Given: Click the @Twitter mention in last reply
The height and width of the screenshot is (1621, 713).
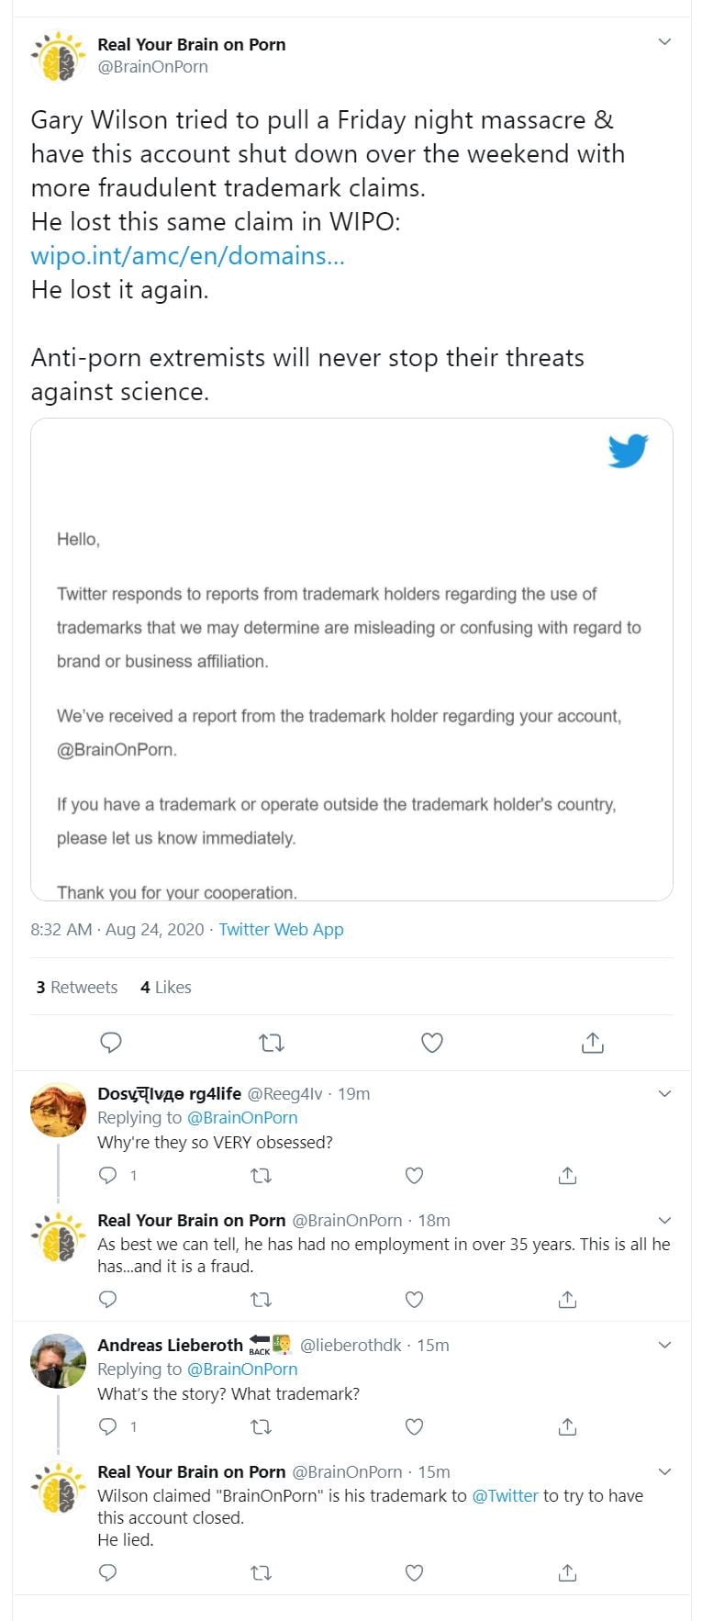Looking at the screenshot, I should (505, 1495).
